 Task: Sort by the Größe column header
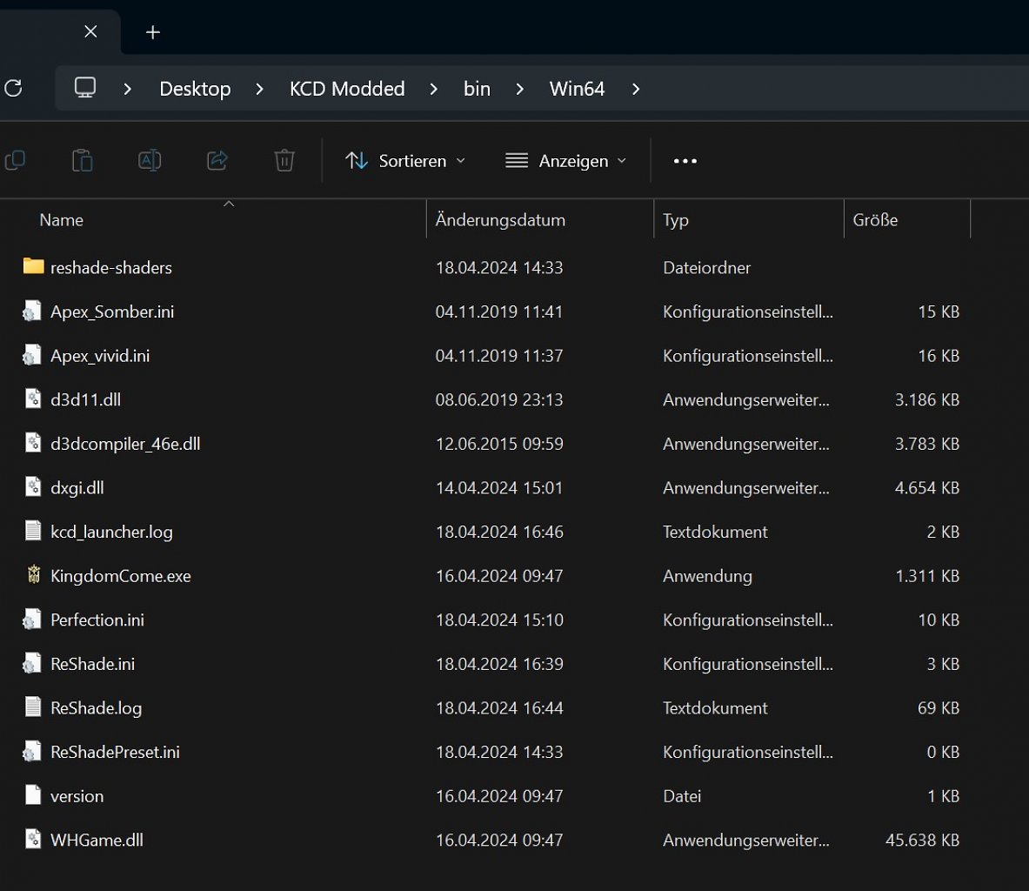pos(875,220)
